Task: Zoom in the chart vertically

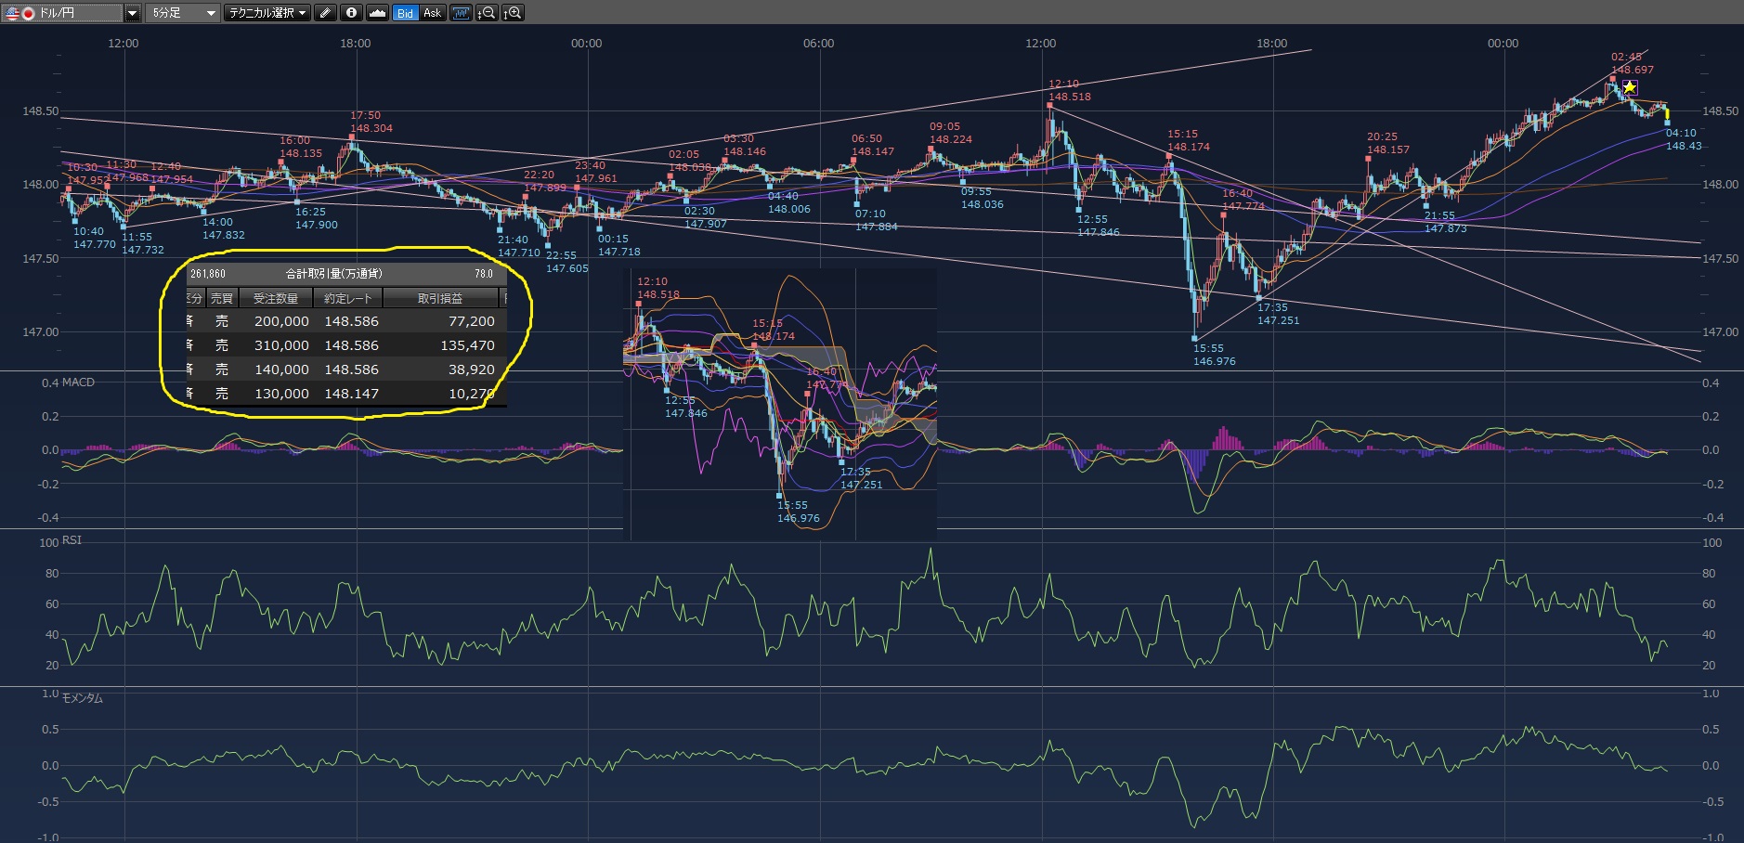Action: pyautogui.click(x=513, y=13)
